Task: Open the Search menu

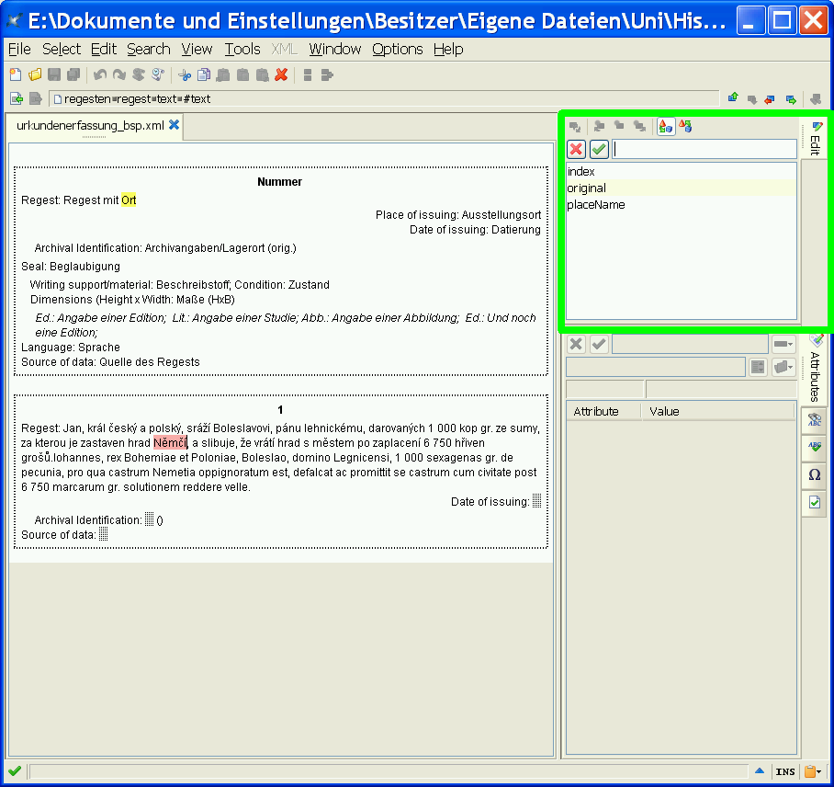Action: [x=149, y=49]
